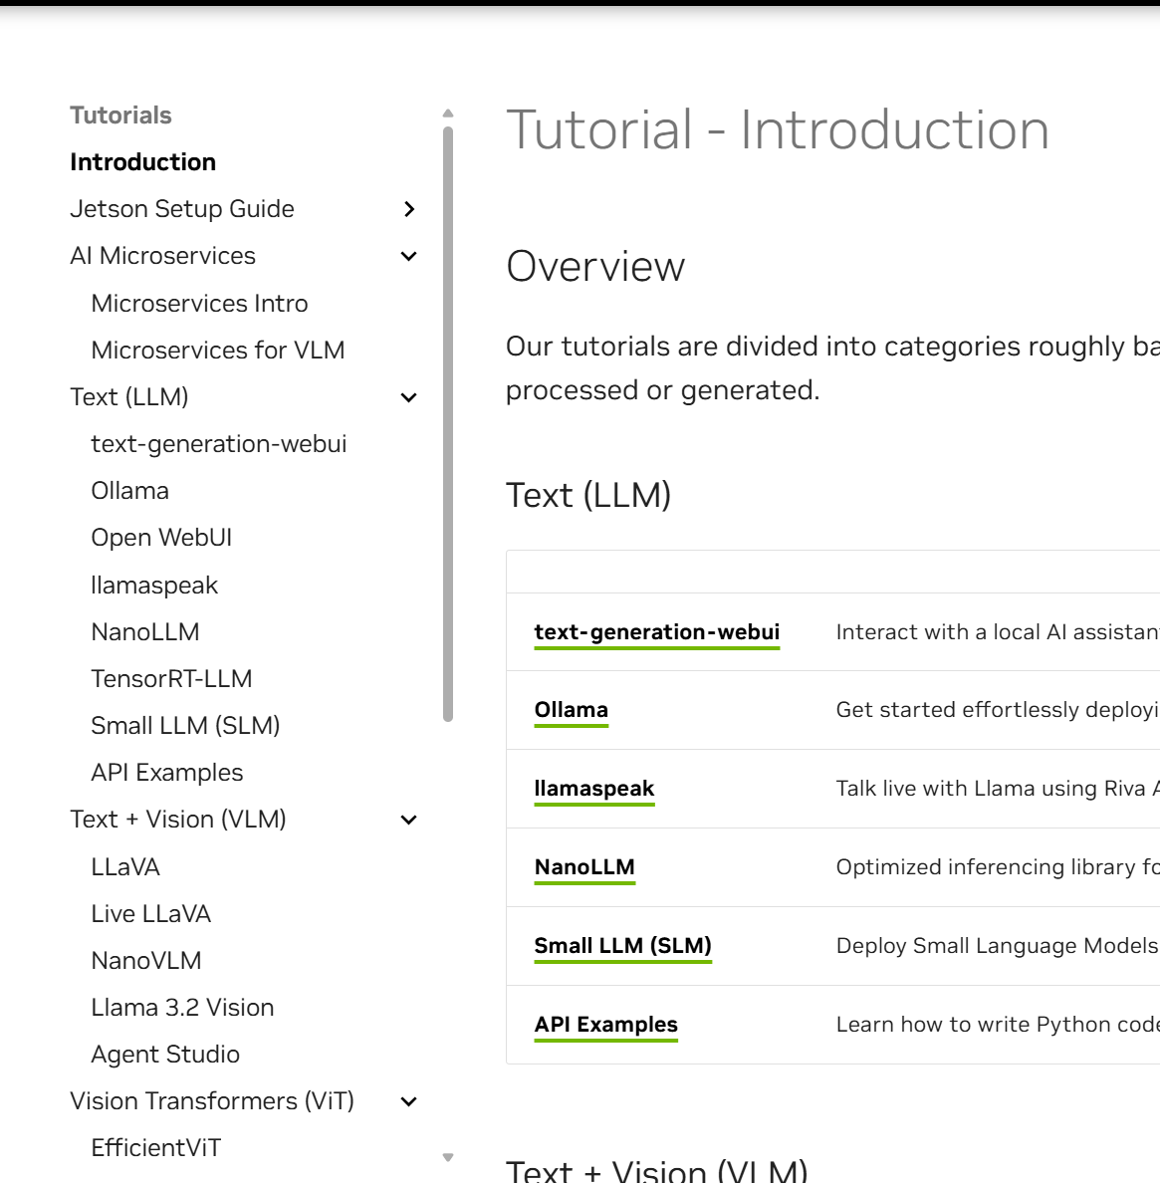
Task: Click 'Learn how to write Python code' text
Action: [998, 1025]
